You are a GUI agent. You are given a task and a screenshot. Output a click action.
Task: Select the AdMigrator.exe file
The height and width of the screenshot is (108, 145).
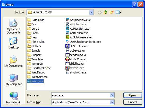(x=78, y=29)
